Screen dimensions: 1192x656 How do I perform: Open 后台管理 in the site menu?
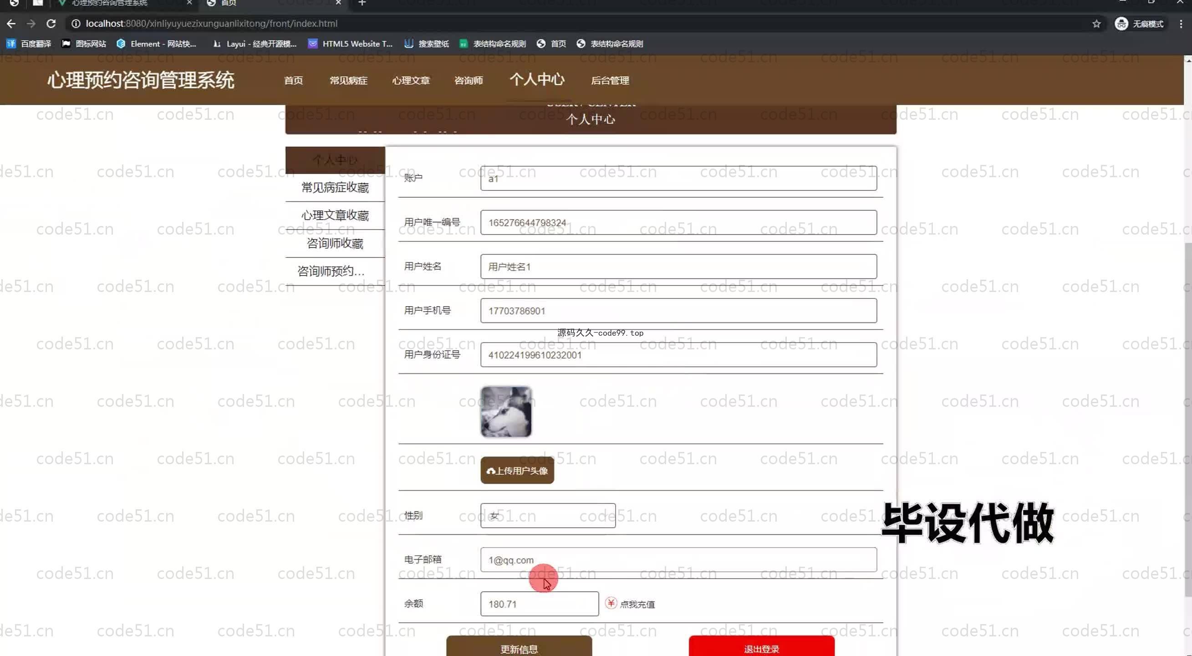[x=610, y=81]
